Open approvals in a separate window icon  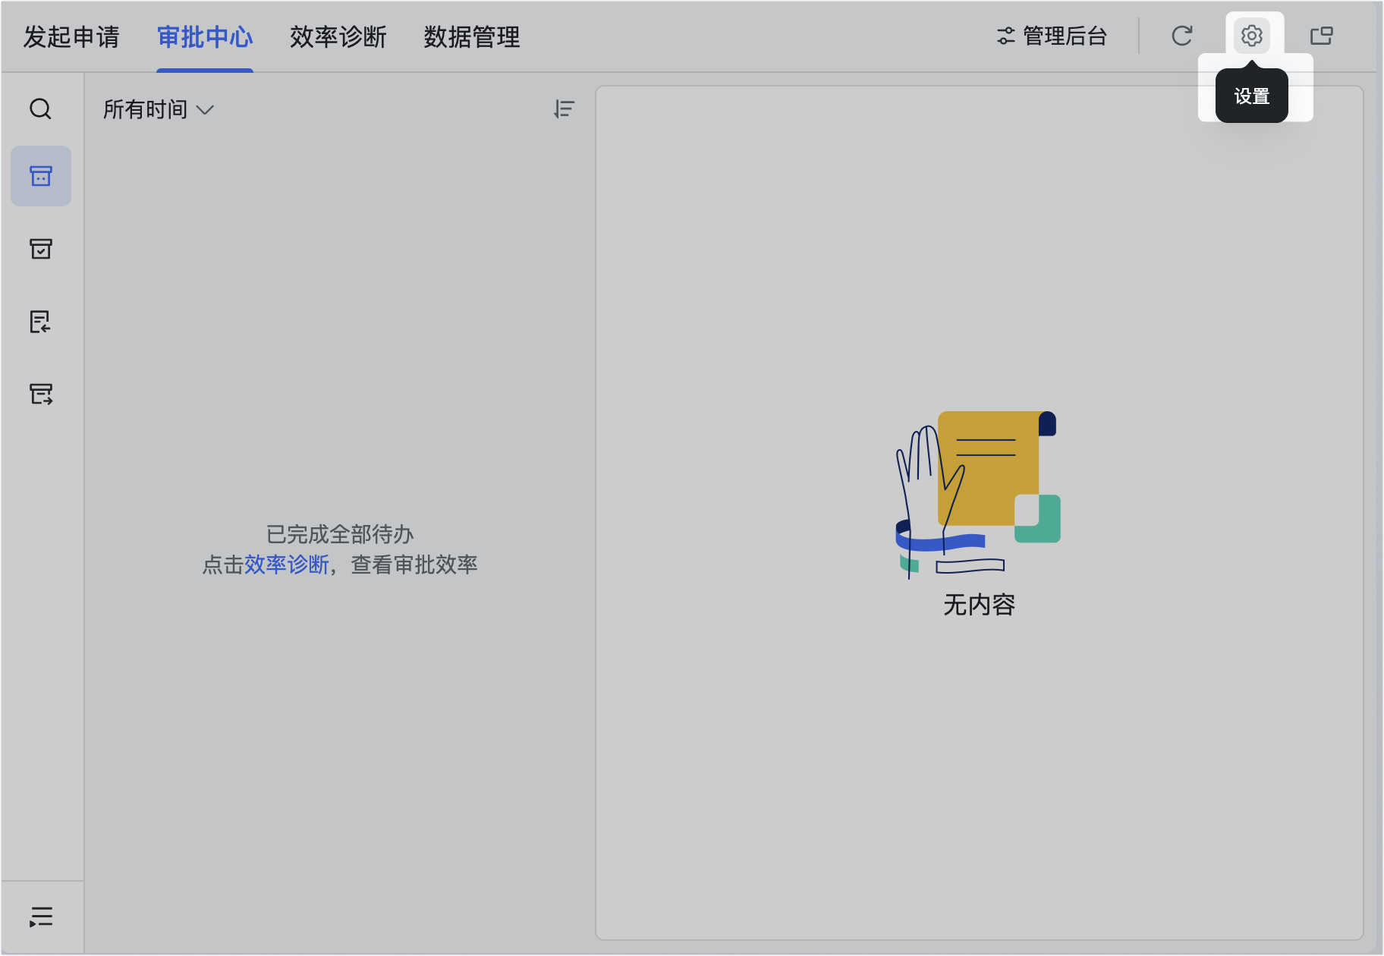1321,36
